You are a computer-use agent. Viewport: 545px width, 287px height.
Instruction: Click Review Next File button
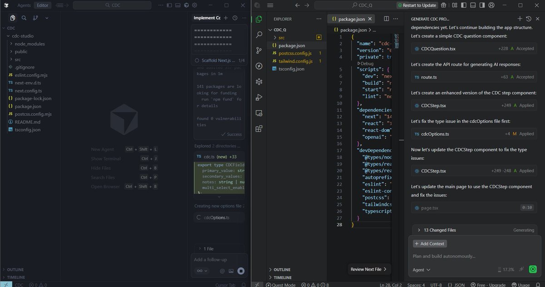point(368,269)
